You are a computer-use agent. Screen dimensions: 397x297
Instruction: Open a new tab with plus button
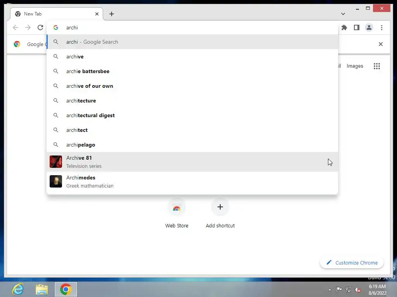(112, 14)
